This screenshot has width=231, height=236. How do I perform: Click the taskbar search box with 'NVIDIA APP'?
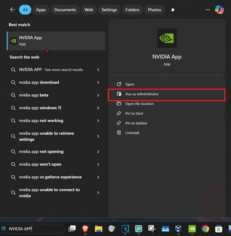tap(32, 229)
